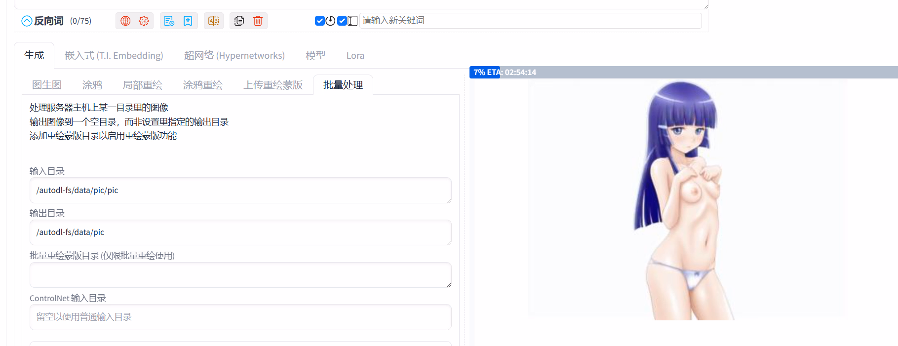Open the Lora tab
This screenshot has height=346, width=898.
pos(355,55)
